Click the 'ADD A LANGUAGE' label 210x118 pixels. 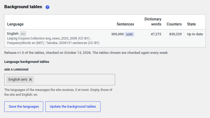(x=16, y=69)
